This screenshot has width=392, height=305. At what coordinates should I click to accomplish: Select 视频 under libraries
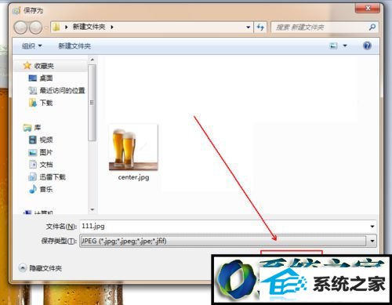[46, 140]
